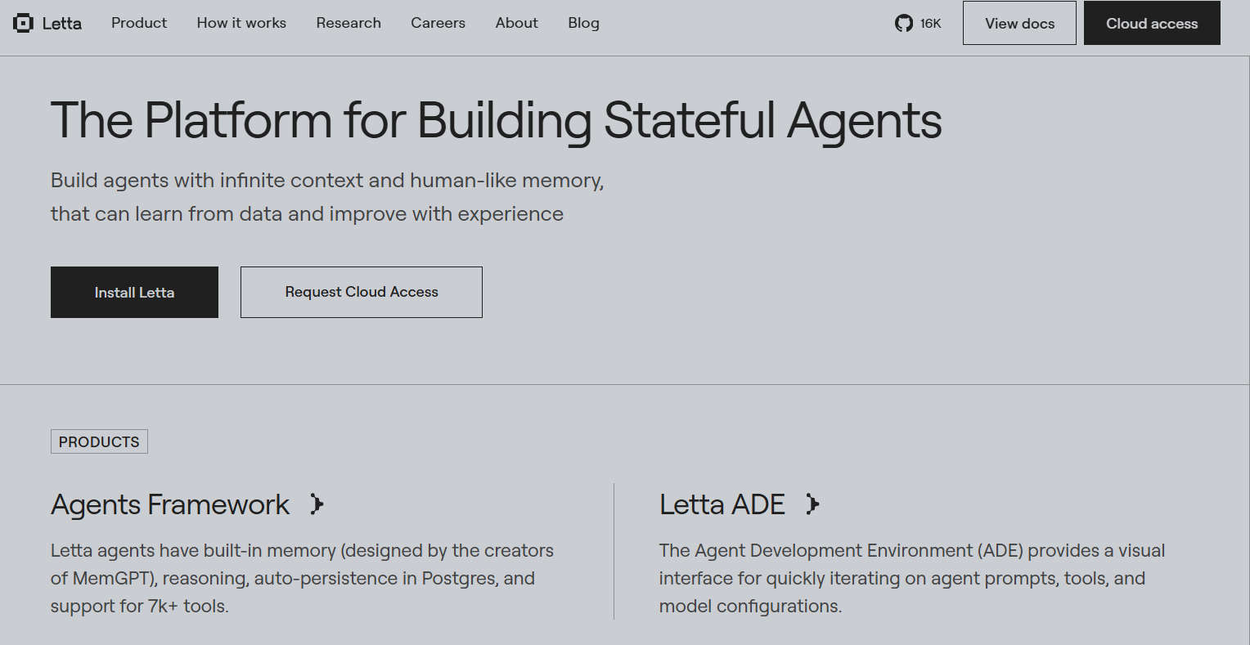Viewport: 1250px width, 645px height.
Task: Click the arrow icon beside Agents Framework
Action: 317,504
